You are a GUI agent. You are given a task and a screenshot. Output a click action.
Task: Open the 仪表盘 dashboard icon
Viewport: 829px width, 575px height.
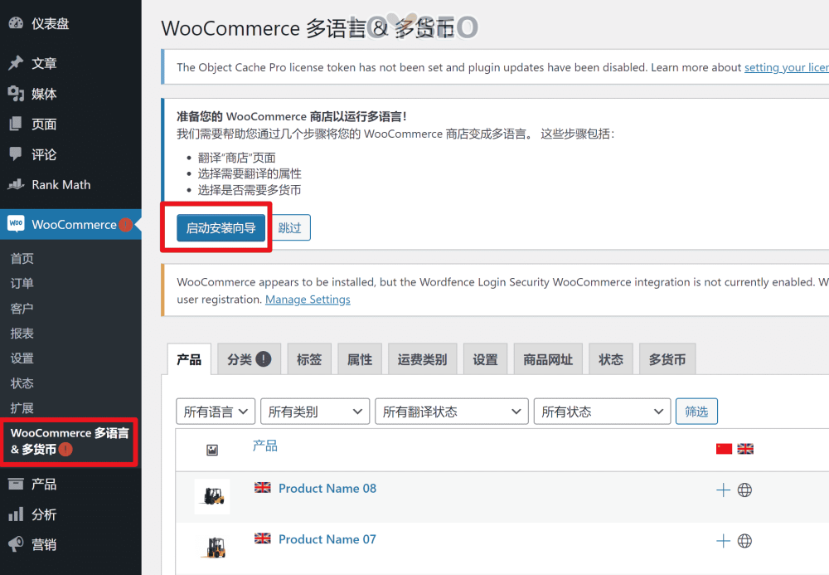[x=16, y=22]
